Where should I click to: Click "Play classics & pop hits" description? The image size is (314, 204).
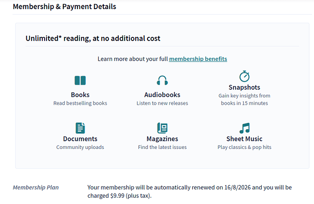point(244,147)
